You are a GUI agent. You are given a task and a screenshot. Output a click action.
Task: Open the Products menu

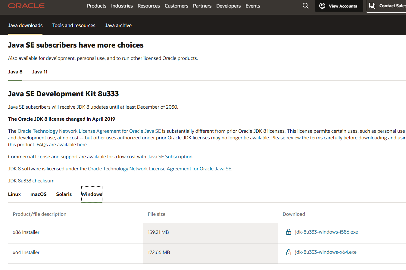click(x=97, y=6)
